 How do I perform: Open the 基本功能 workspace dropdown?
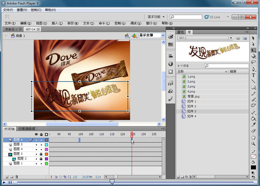pyautogui.click(x=156, y=17)
